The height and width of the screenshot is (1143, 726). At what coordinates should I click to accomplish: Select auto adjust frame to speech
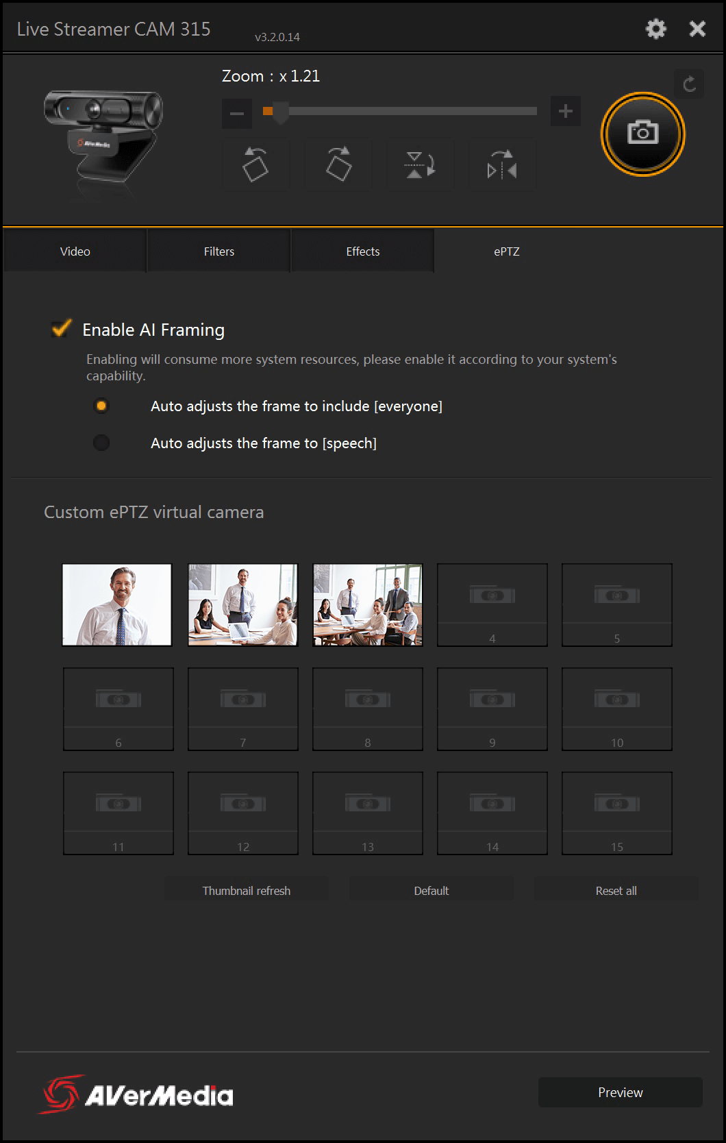(101, 443)
